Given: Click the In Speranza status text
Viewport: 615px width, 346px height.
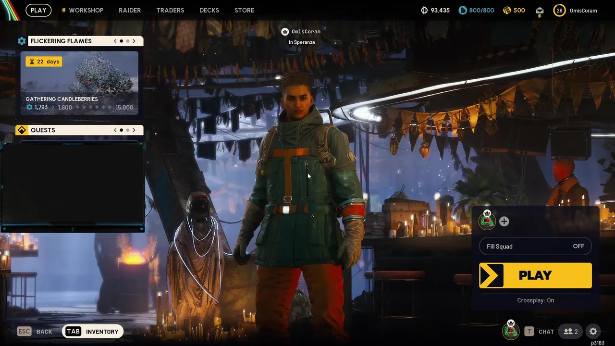Looking at the screenshot, I should tap(302, 42).
